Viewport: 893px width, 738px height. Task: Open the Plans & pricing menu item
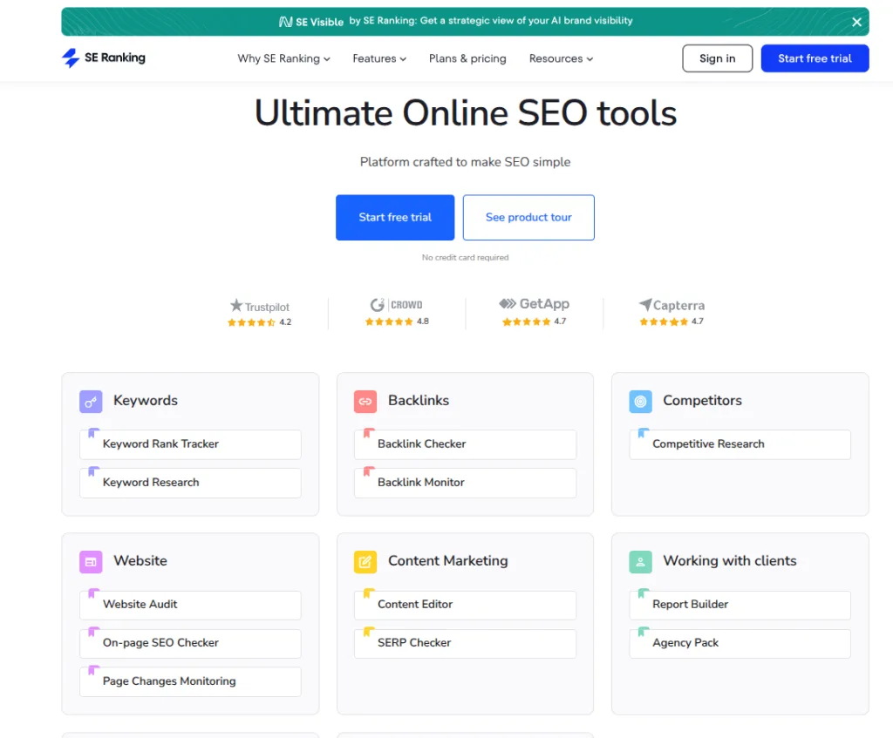point(467,58)
